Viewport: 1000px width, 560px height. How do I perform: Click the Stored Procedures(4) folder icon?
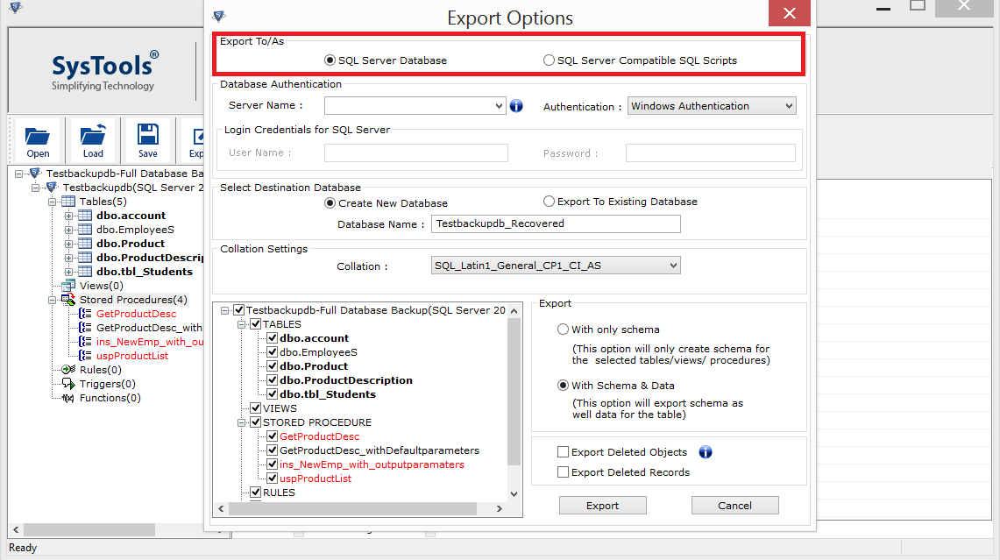[68, 300]
